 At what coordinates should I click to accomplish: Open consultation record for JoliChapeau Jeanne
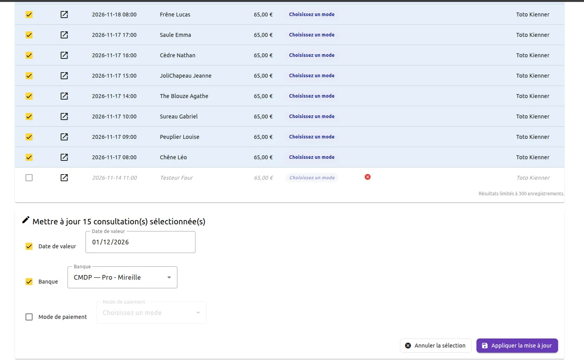64,76
